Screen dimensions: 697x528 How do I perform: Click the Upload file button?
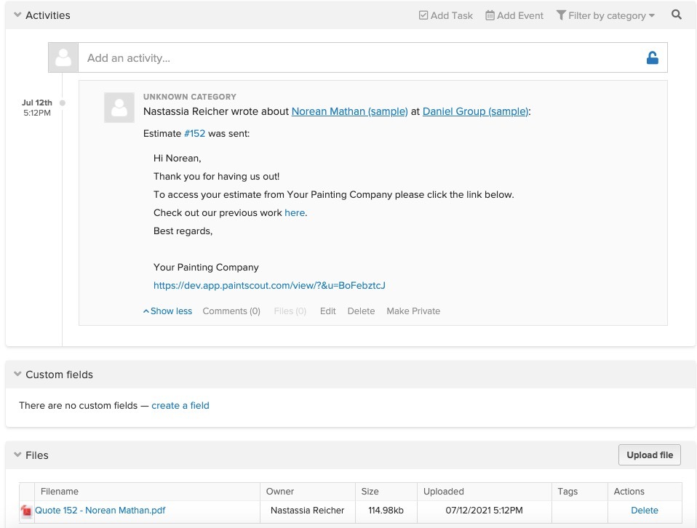pos(650,455)
